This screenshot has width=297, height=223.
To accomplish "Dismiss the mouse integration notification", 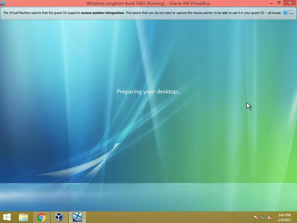I will click(x=285, y=12).
